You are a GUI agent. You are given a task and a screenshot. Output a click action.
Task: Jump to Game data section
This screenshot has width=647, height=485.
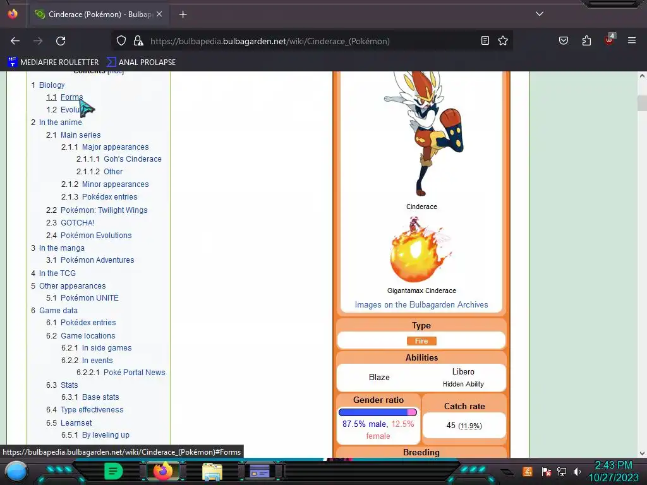[x=58, y=311]
